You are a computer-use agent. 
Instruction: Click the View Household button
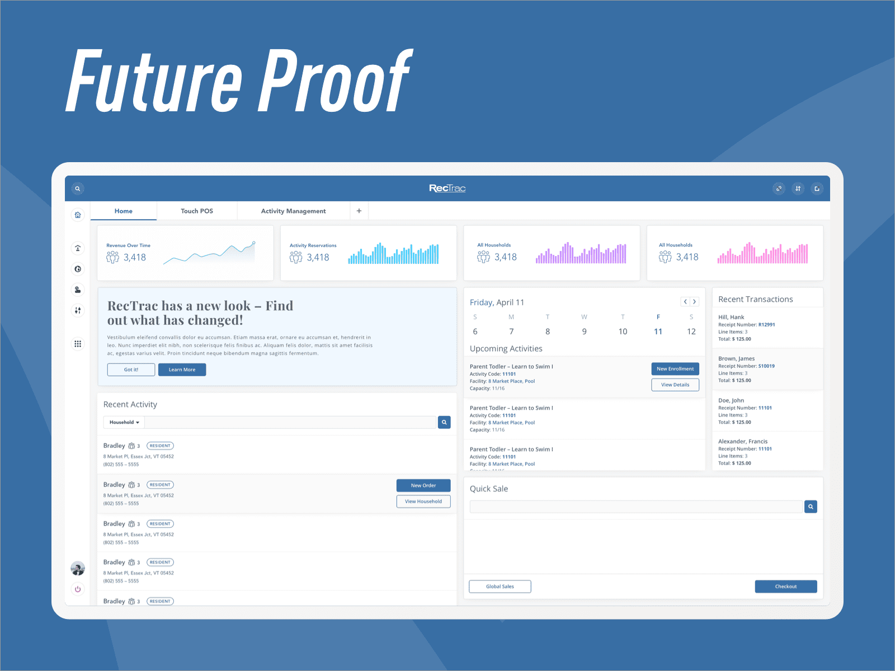pyautogui.click(x=423, y=502)
